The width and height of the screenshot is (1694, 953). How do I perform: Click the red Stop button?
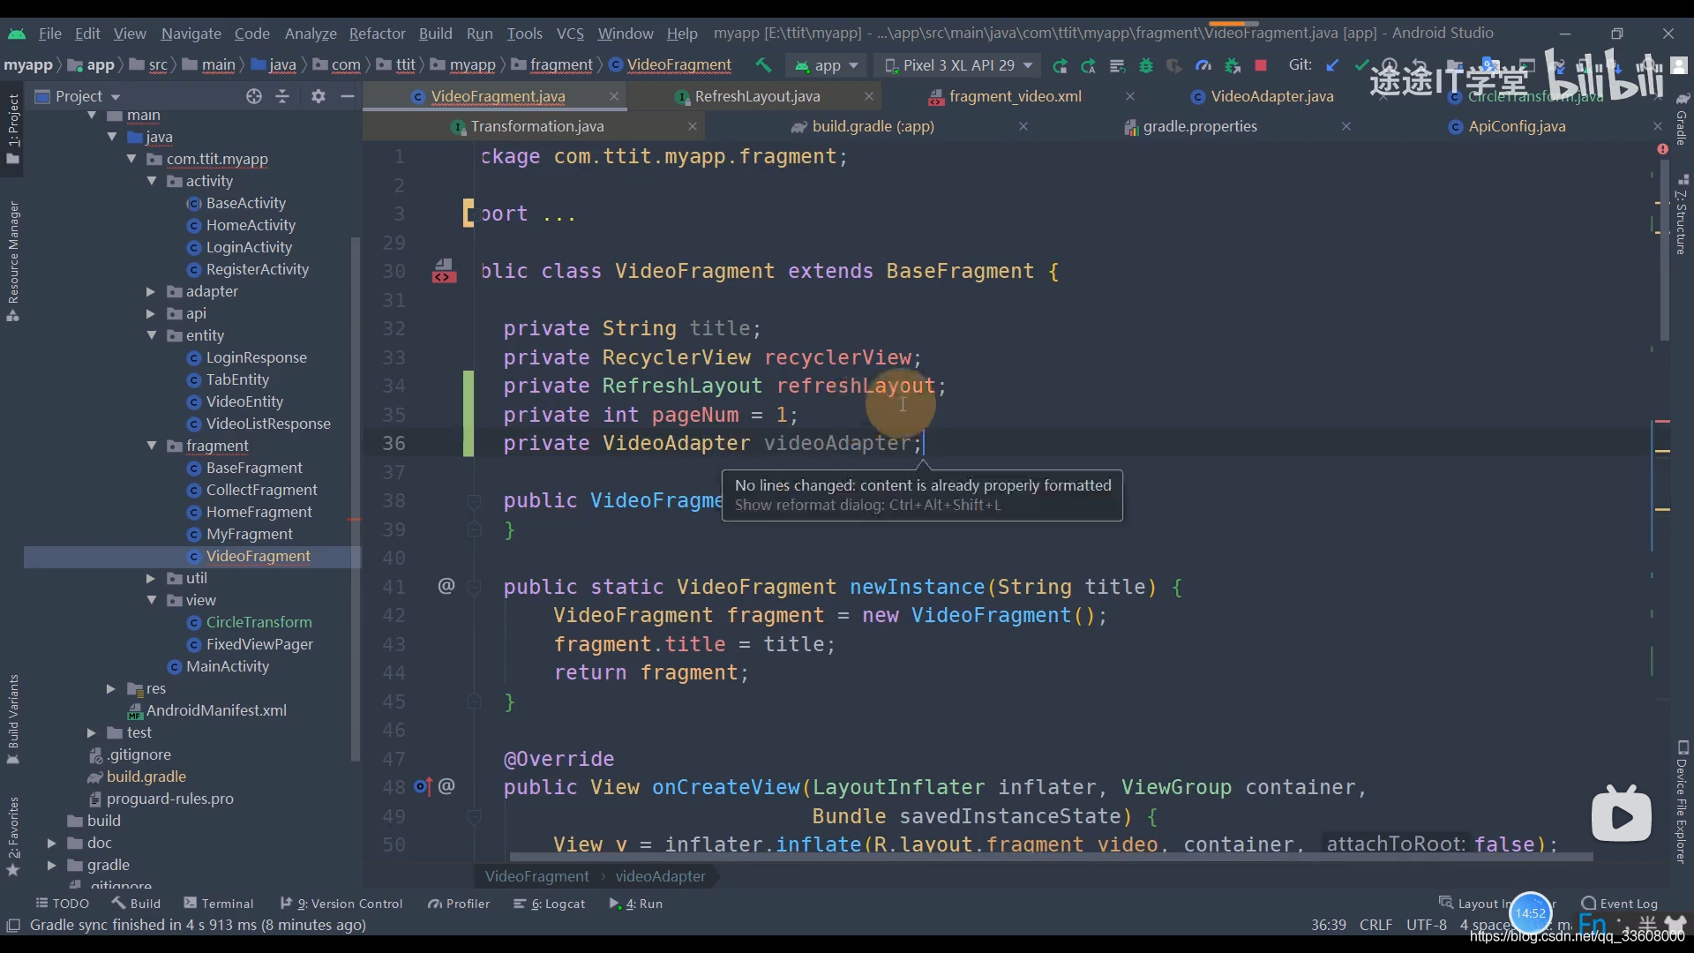click(x=1261, y=65)
